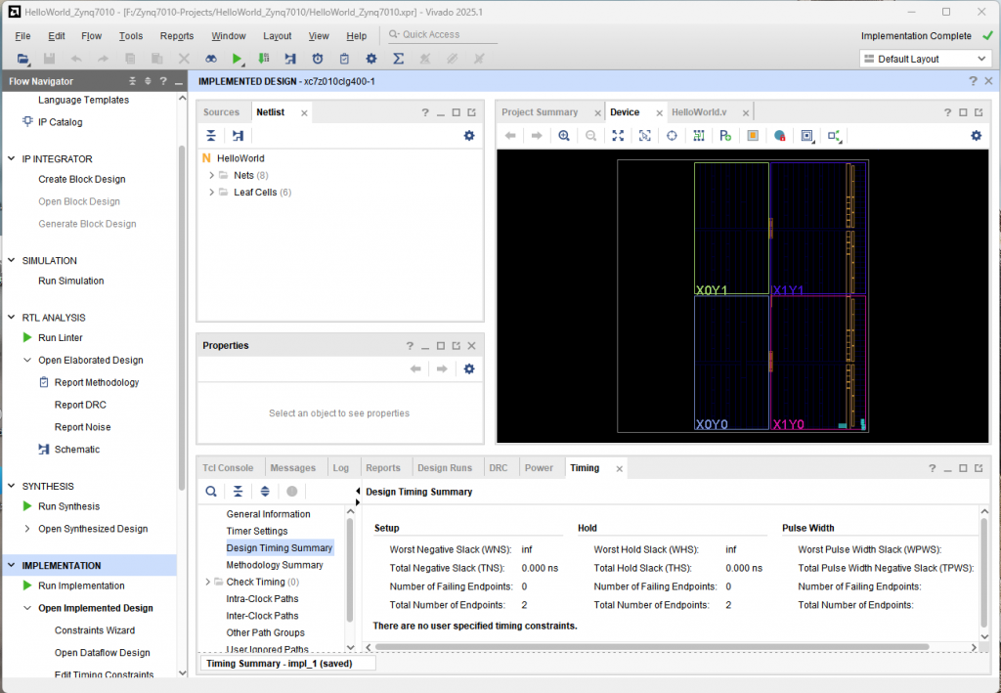Switch to the Design Runs tab
Viewport: 1001px width, 693px height.
coord(445,468)
